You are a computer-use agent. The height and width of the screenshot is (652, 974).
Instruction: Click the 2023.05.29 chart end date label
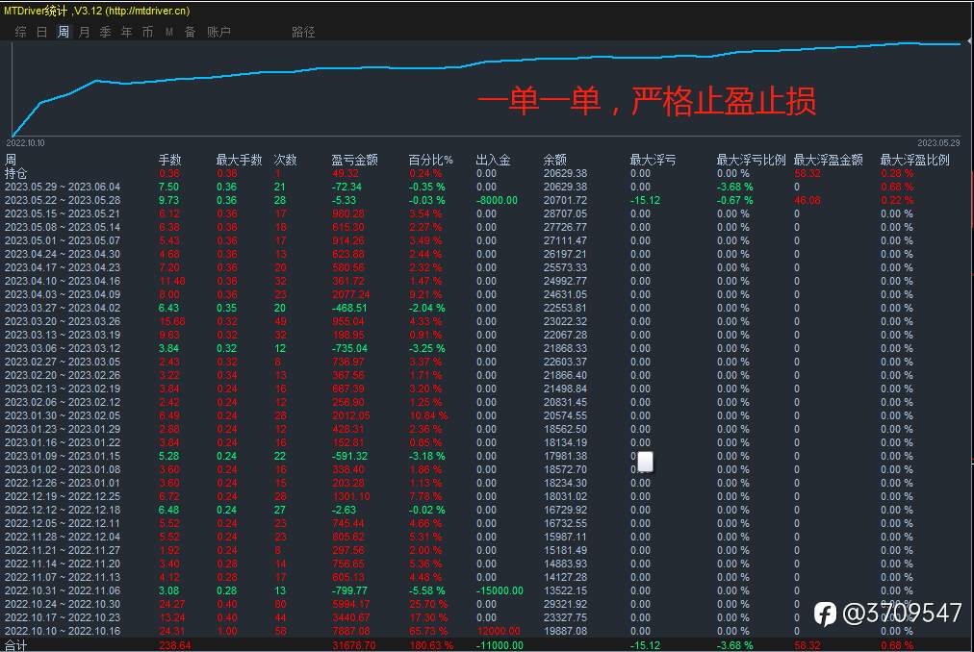tap(938, 143)
